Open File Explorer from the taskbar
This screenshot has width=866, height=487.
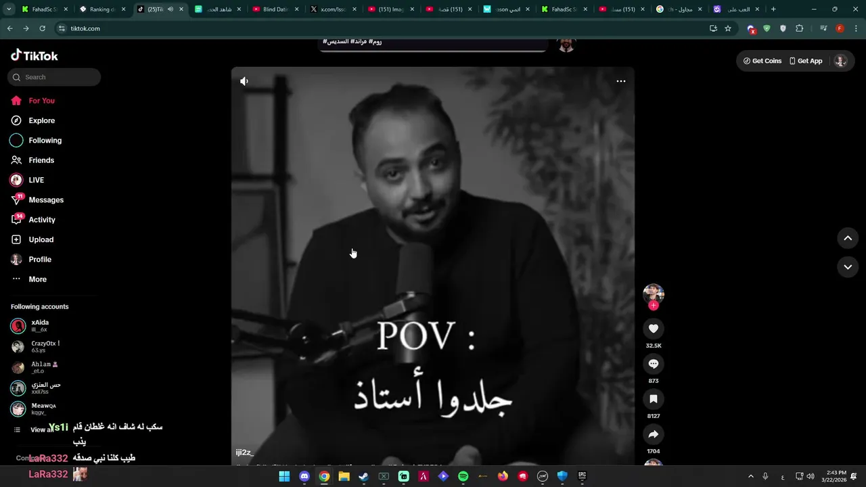344,476
